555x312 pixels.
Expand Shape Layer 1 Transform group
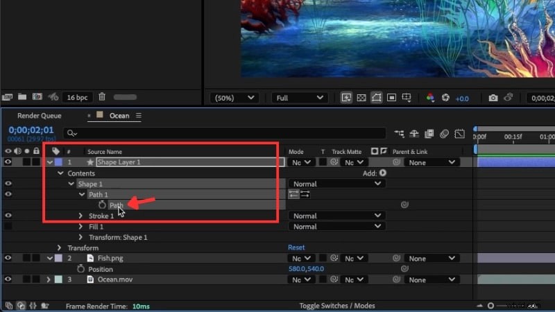point(59,248)
